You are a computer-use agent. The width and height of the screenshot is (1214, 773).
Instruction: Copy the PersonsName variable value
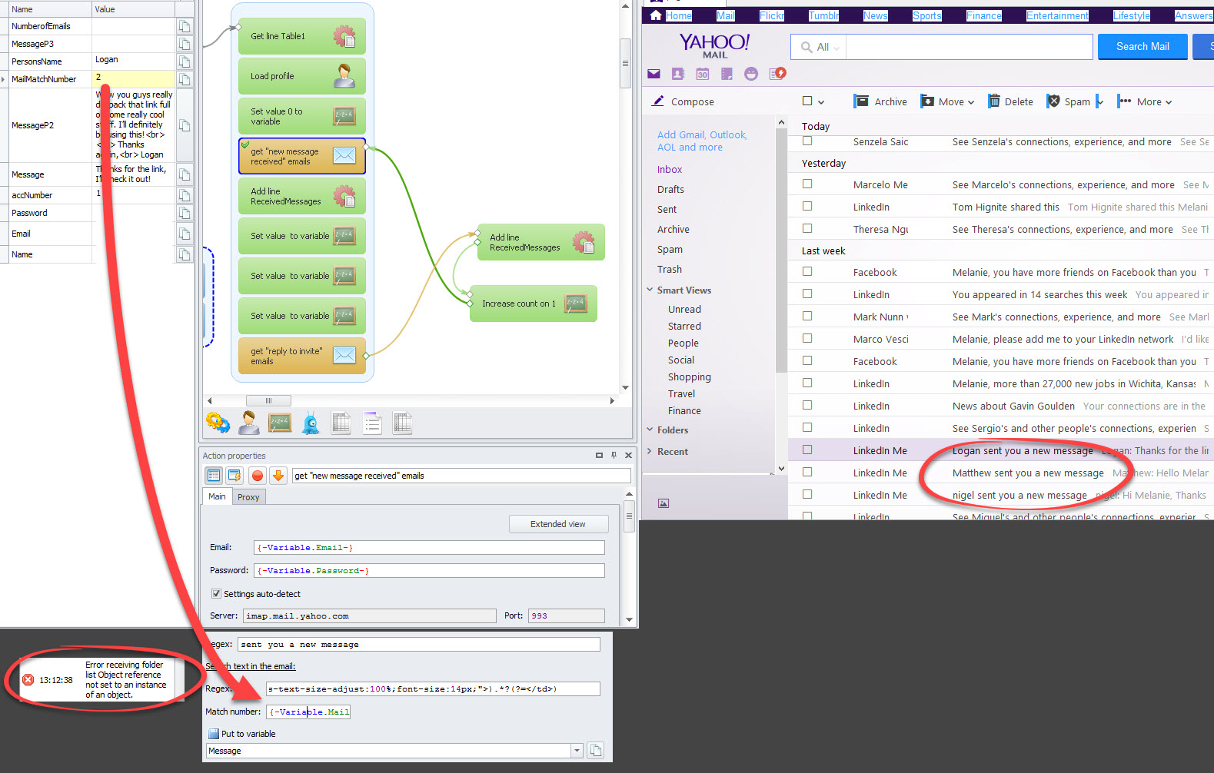[x=185, y=61]
